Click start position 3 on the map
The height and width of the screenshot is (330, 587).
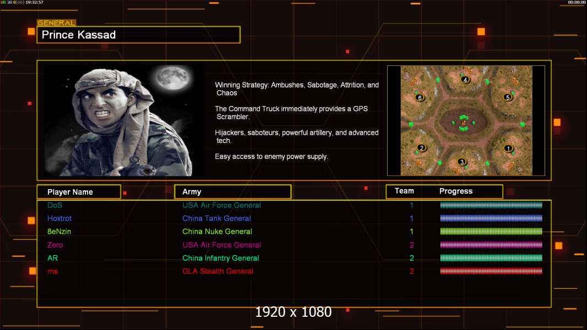coord(461,162)
